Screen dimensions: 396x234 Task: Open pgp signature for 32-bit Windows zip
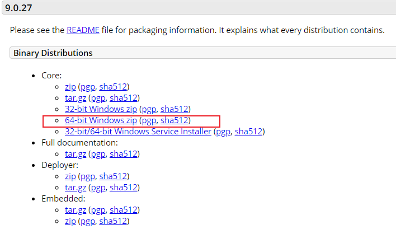pos(149,110)
